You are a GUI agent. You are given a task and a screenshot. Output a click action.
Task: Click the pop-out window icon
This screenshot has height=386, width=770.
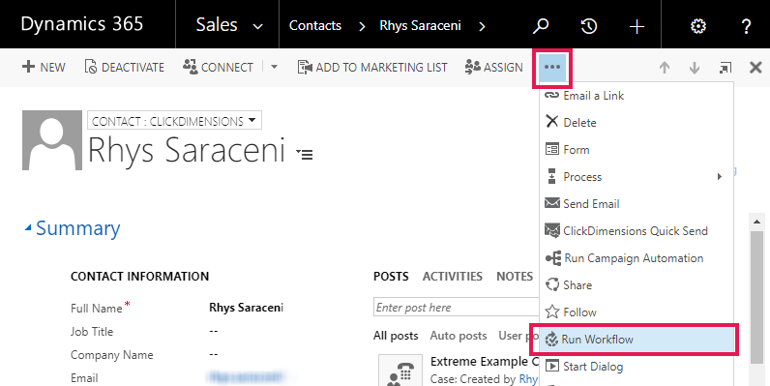(x=726, y=68)
